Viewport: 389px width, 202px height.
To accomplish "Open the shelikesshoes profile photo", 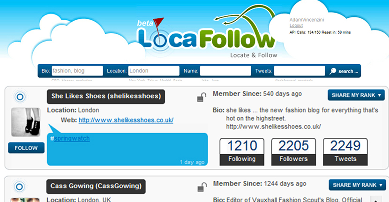I will (26, 122).
